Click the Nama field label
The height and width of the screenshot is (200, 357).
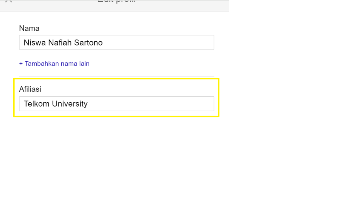29,28
